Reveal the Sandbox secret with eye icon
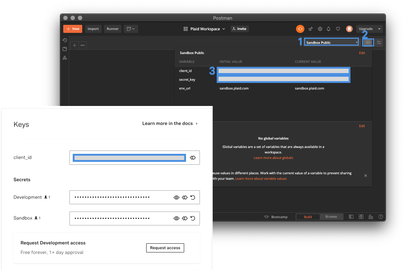 click(x=177, y=218)
